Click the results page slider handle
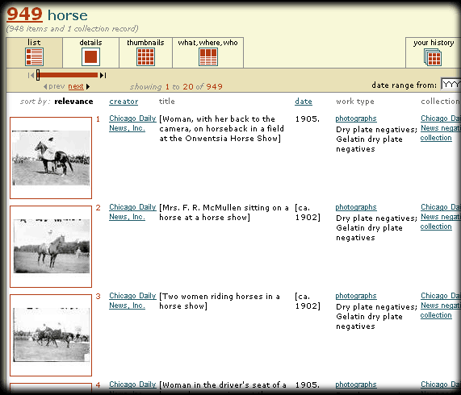The height and width of the screenshot is (395, 461). (x=38, y=75)
